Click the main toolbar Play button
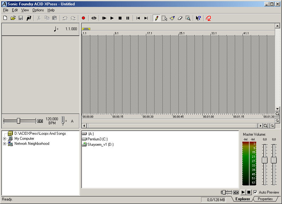The width and height of the screenshot is (282, 204). 112,18
